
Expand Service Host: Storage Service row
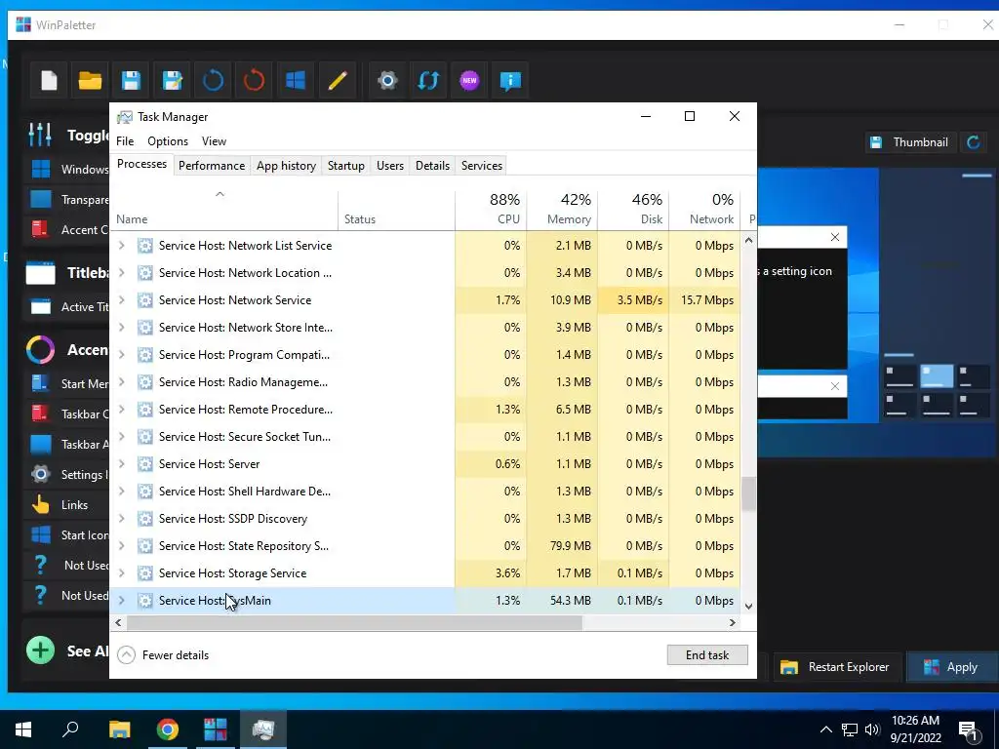coord(122,573)
